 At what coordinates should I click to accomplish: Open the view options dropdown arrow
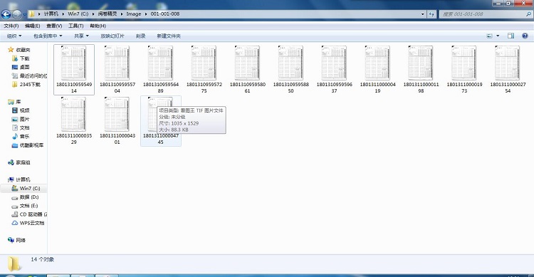pyautogui.click(x=498, y=36)
